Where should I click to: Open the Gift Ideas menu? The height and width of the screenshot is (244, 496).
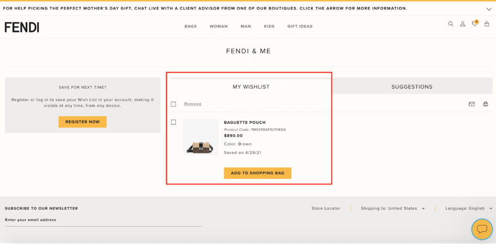(300, 26)
